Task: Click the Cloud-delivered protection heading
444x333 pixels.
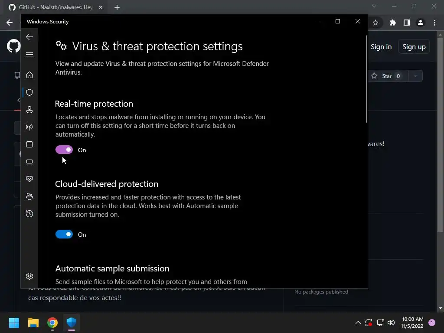Action: 107,184
